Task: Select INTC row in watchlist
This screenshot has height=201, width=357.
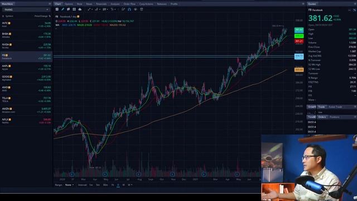Action: pyautogui.click(x=26, y=25)
